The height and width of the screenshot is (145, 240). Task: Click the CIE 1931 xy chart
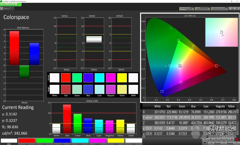(x=190, y=58)
